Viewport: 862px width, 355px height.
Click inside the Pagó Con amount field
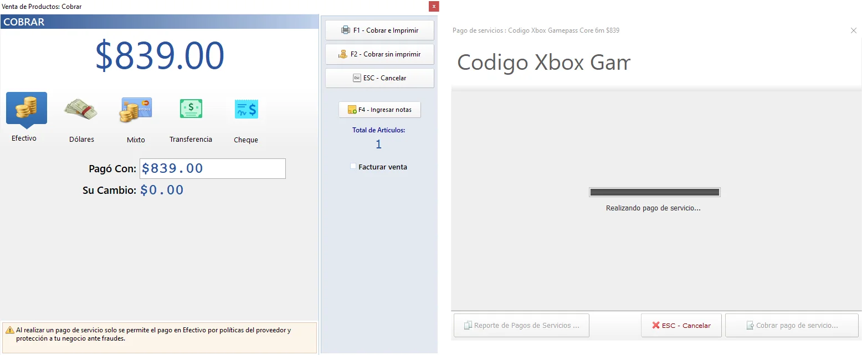(212, 168)
